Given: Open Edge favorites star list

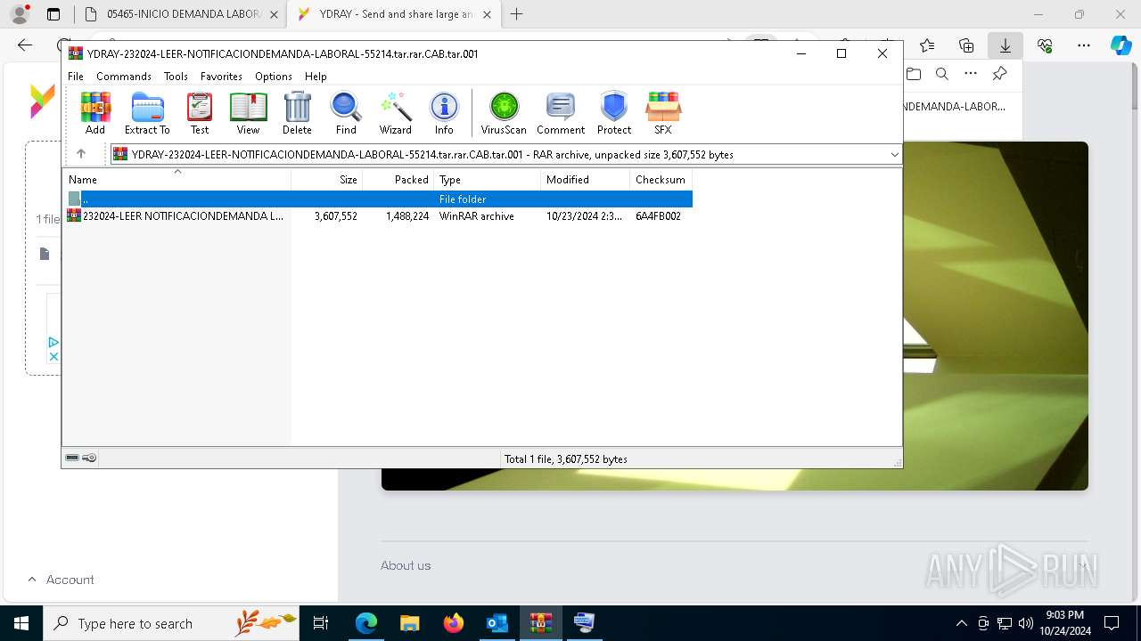Looking at the screenshot, I should coord(927,45).
